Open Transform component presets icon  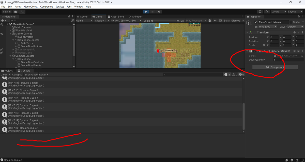click(x=299, y=33)
